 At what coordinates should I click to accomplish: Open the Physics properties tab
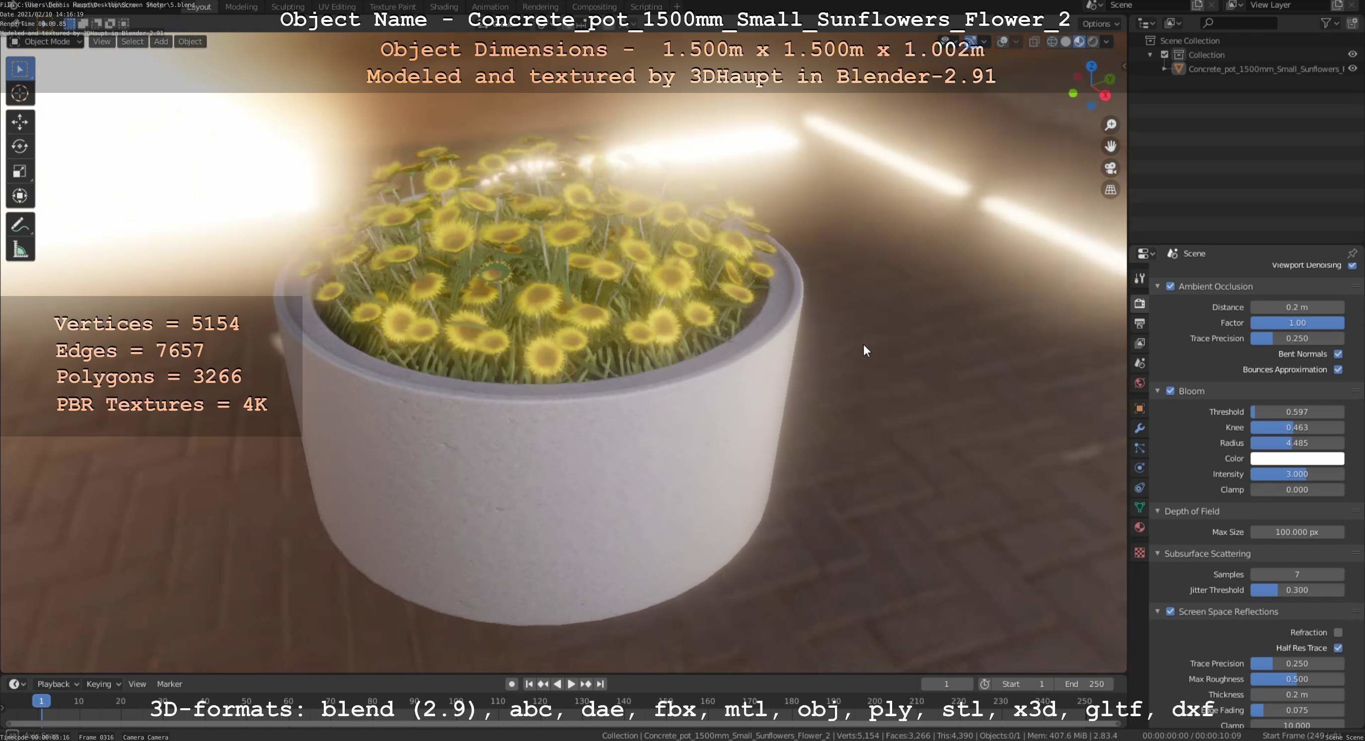(1140, 468)
